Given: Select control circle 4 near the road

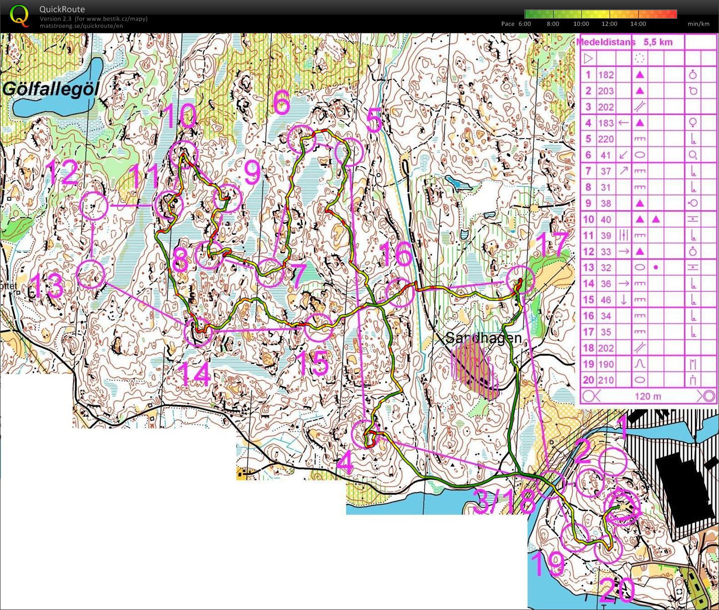Looking at the screenshot, I should (365, 434).
